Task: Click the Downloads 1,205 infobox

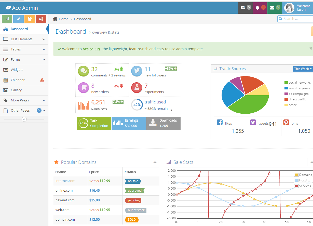Action: (163, 123)
